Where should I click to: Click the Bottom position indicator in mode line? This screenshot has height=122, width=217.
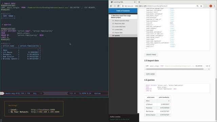point(97,94)
